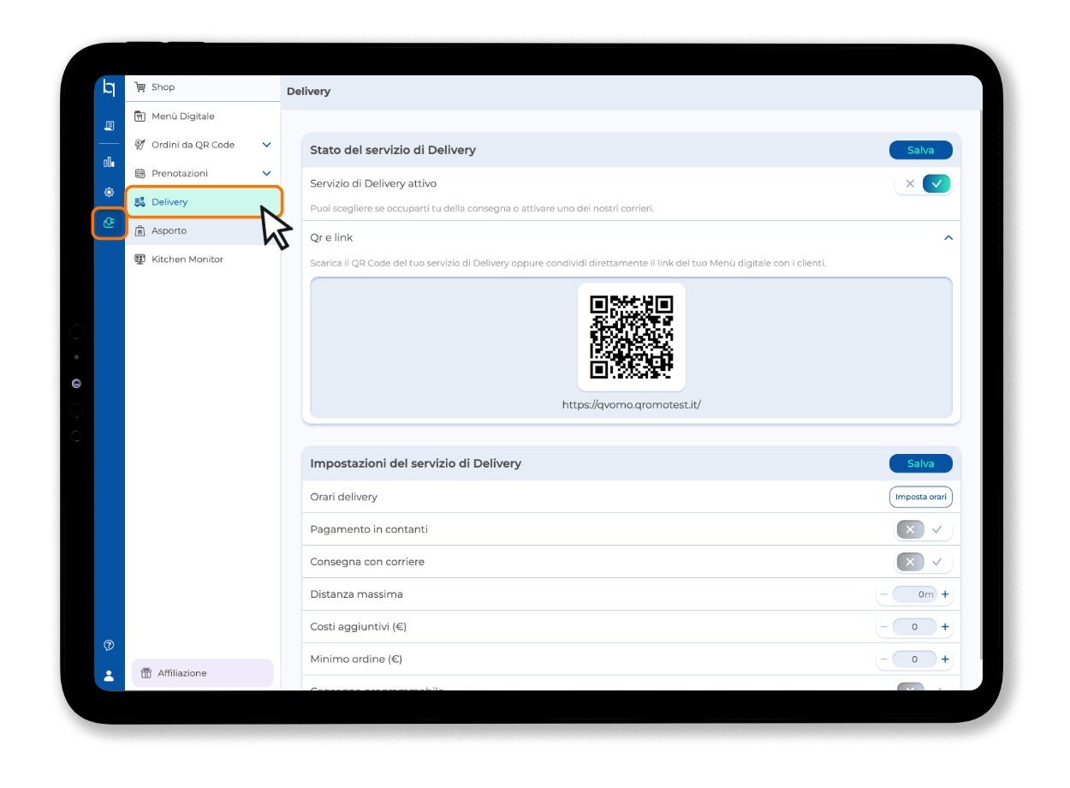Enable the Consegna con corriere toggle
Viewport: 1070px width, 788px height.
click(924, 562)
